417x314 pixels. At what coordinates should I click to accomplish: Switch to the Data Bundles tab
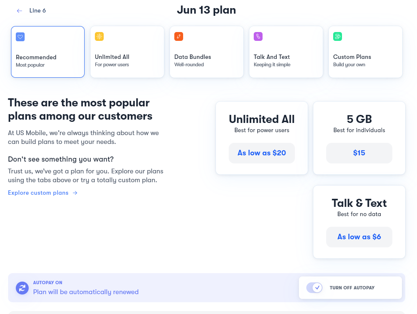[207, 52]
